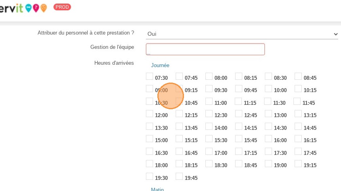Check the 10:15 arrival time box
This screenshot has width=341, height=191.
pos(298,89)
